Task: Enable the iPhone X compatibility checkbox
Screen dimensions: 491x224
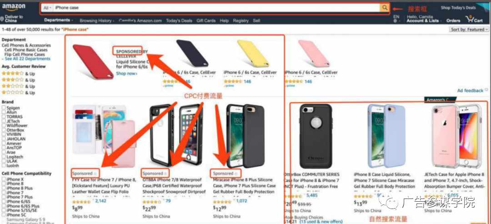Action: pos(4,179)
